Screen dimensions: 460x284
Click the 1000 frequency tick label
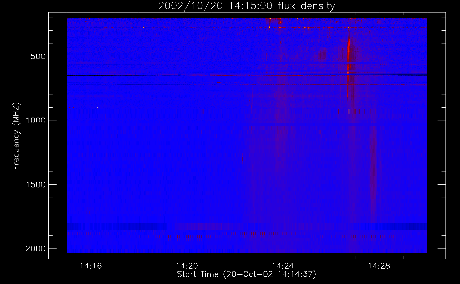(x=36, y=120)
